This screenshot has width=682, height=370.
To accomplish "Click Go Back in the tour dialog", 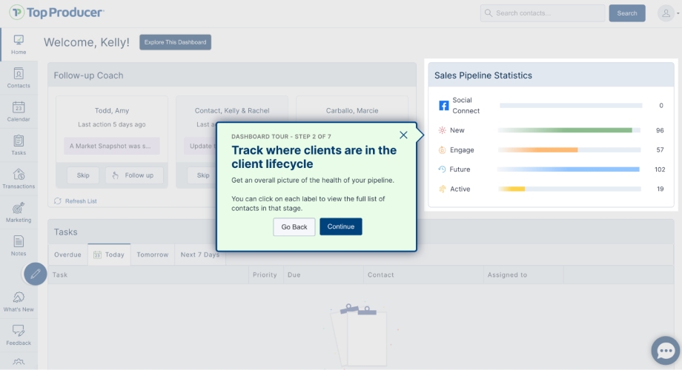I will 294,226.
